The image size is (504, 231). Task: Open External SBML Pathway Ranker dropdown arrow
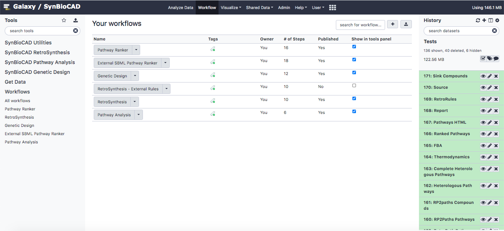[165, 63]
